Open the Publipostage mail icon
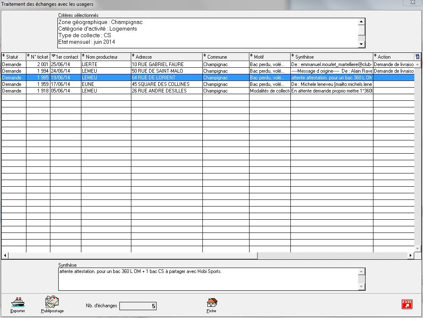This screenshot has width=423, height=318. click(x=52, y=303)
